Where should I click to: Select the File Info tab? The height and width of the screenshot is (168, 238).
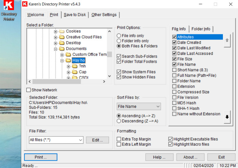pyautogui.click(x=178, y=29)
